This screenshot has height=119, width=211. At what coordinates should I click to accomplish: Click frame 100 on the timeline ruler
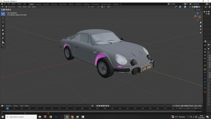[82, 108]
